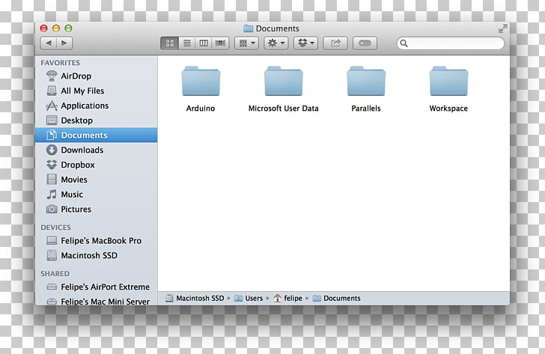Click Macintosh SSD in the path bar

click(x=195, y=299)
